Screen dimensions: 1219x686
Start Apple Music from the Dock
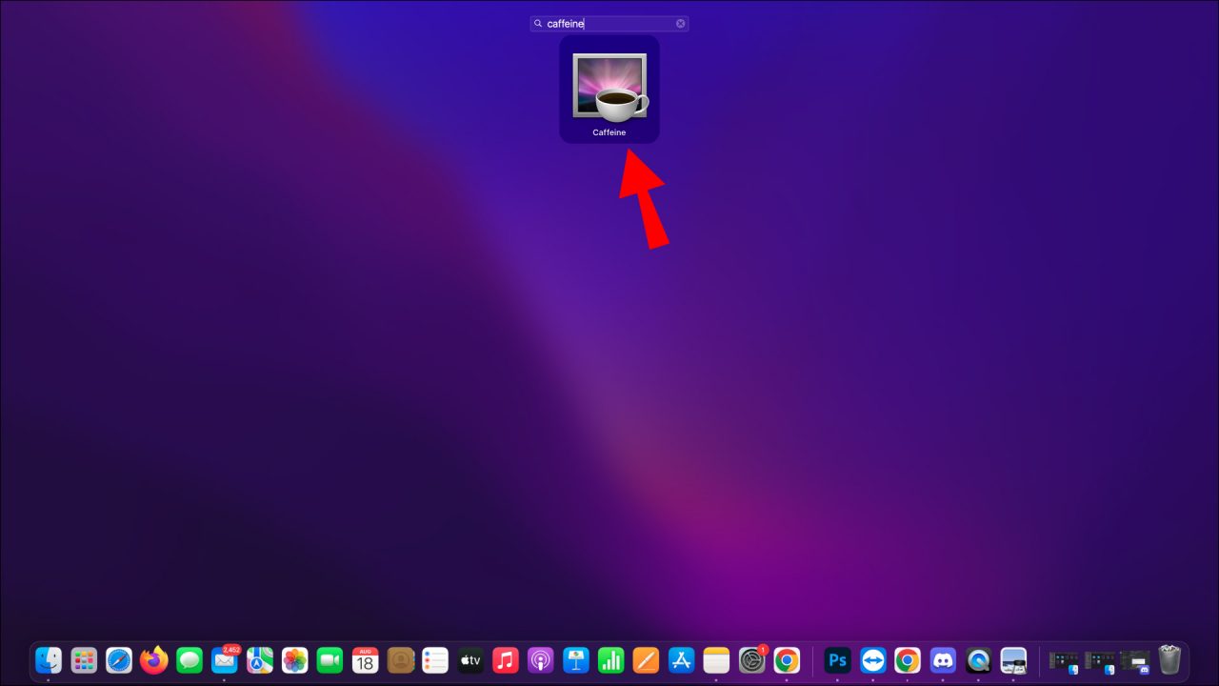point(506,659)
